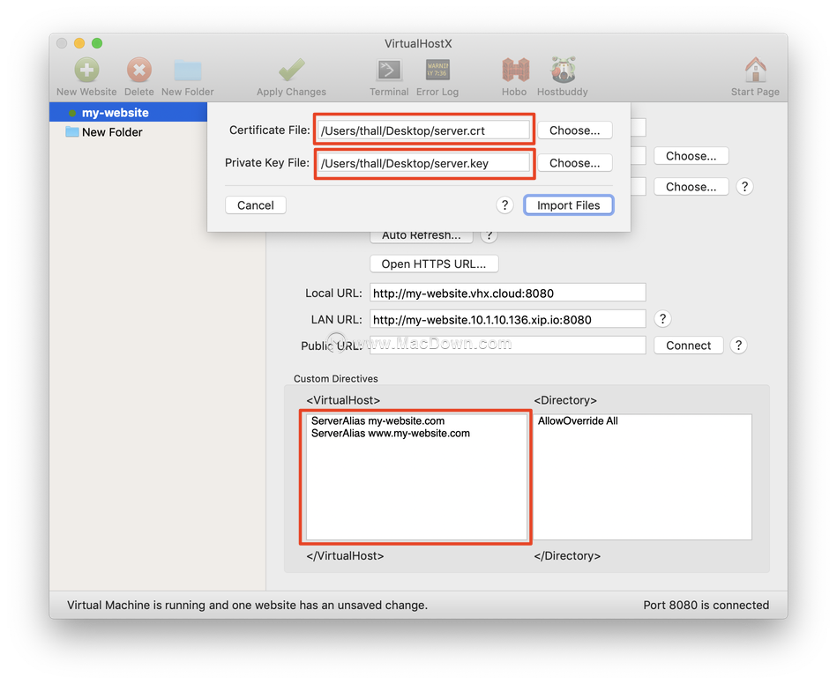Open the Terminal toolbar icon
This screenshot has height=684, width=837.
pyautogui.click(x=389, y=70)
